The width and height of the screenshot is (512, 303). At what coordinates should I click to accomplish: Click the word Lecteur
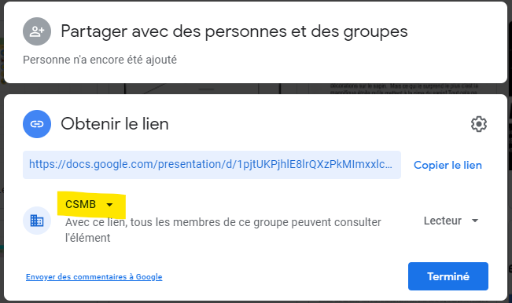click(443, 221)
